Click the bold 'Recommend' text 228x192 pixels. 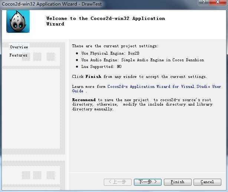[x=84, y=100]
